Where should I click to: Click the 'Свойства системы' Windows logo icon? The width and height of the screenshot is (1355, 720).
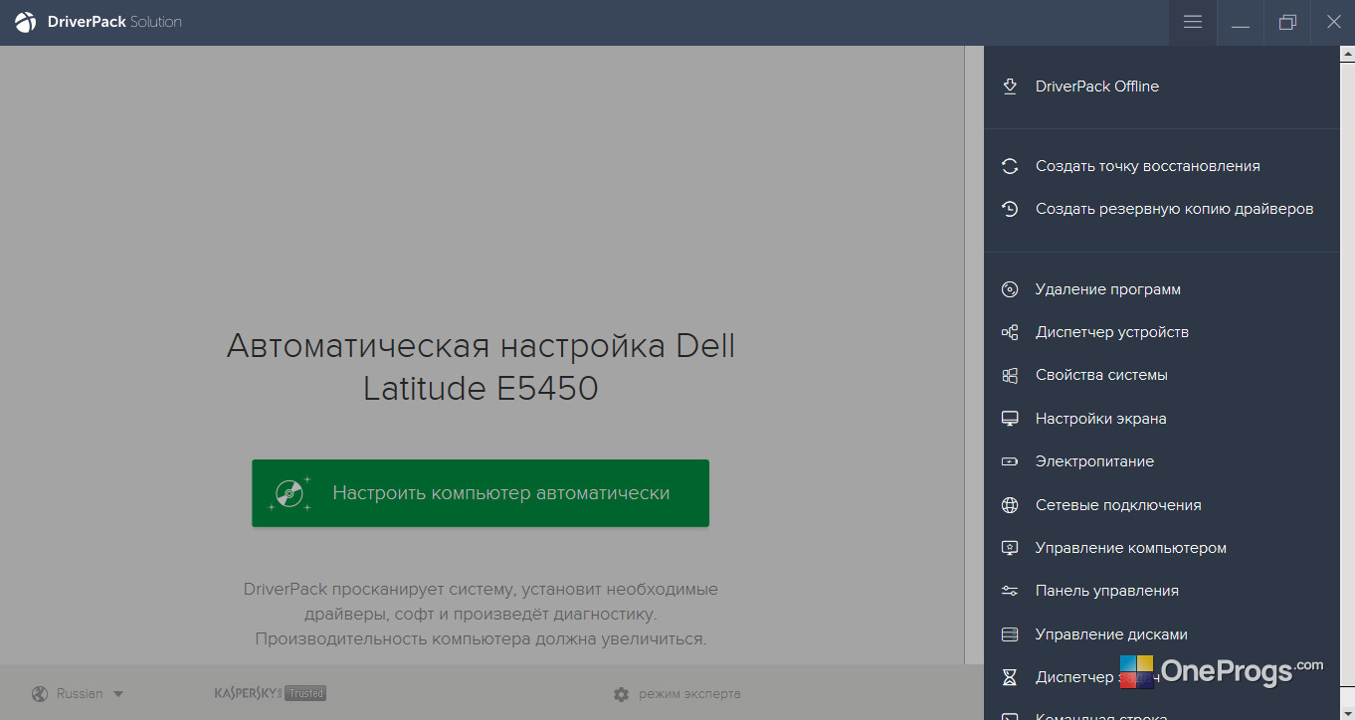click(x=1010, y=375)
